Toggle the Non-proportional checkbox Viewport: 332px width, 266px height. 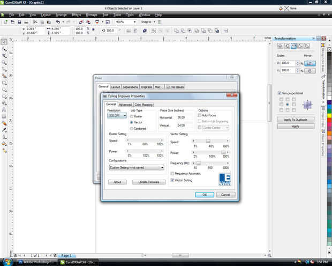tap(280, 93)
